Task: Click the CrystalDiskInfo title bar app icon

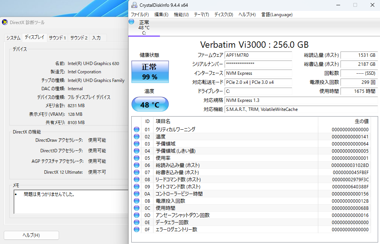Action: [x=134, y=5]
